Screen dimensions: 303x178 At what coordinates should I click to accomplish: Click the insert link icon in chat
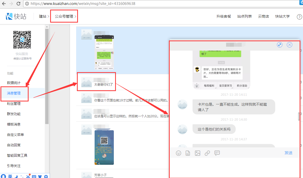click(x=207, y=153)
